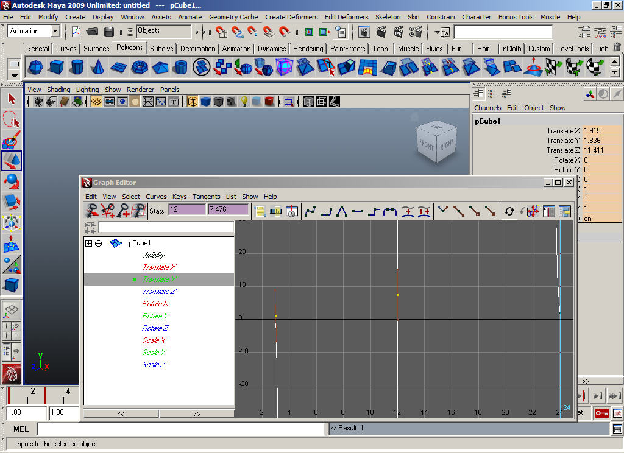Click the Go to end of range button
The width and height of the screenshot is (624, 453).
tap(614, 396)
